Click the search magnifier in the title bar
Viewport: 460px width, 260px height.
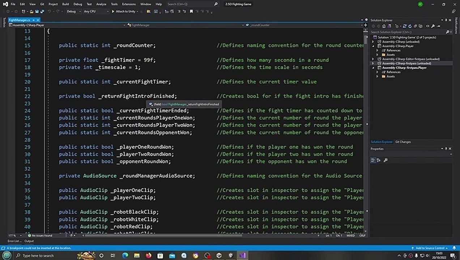216,4
